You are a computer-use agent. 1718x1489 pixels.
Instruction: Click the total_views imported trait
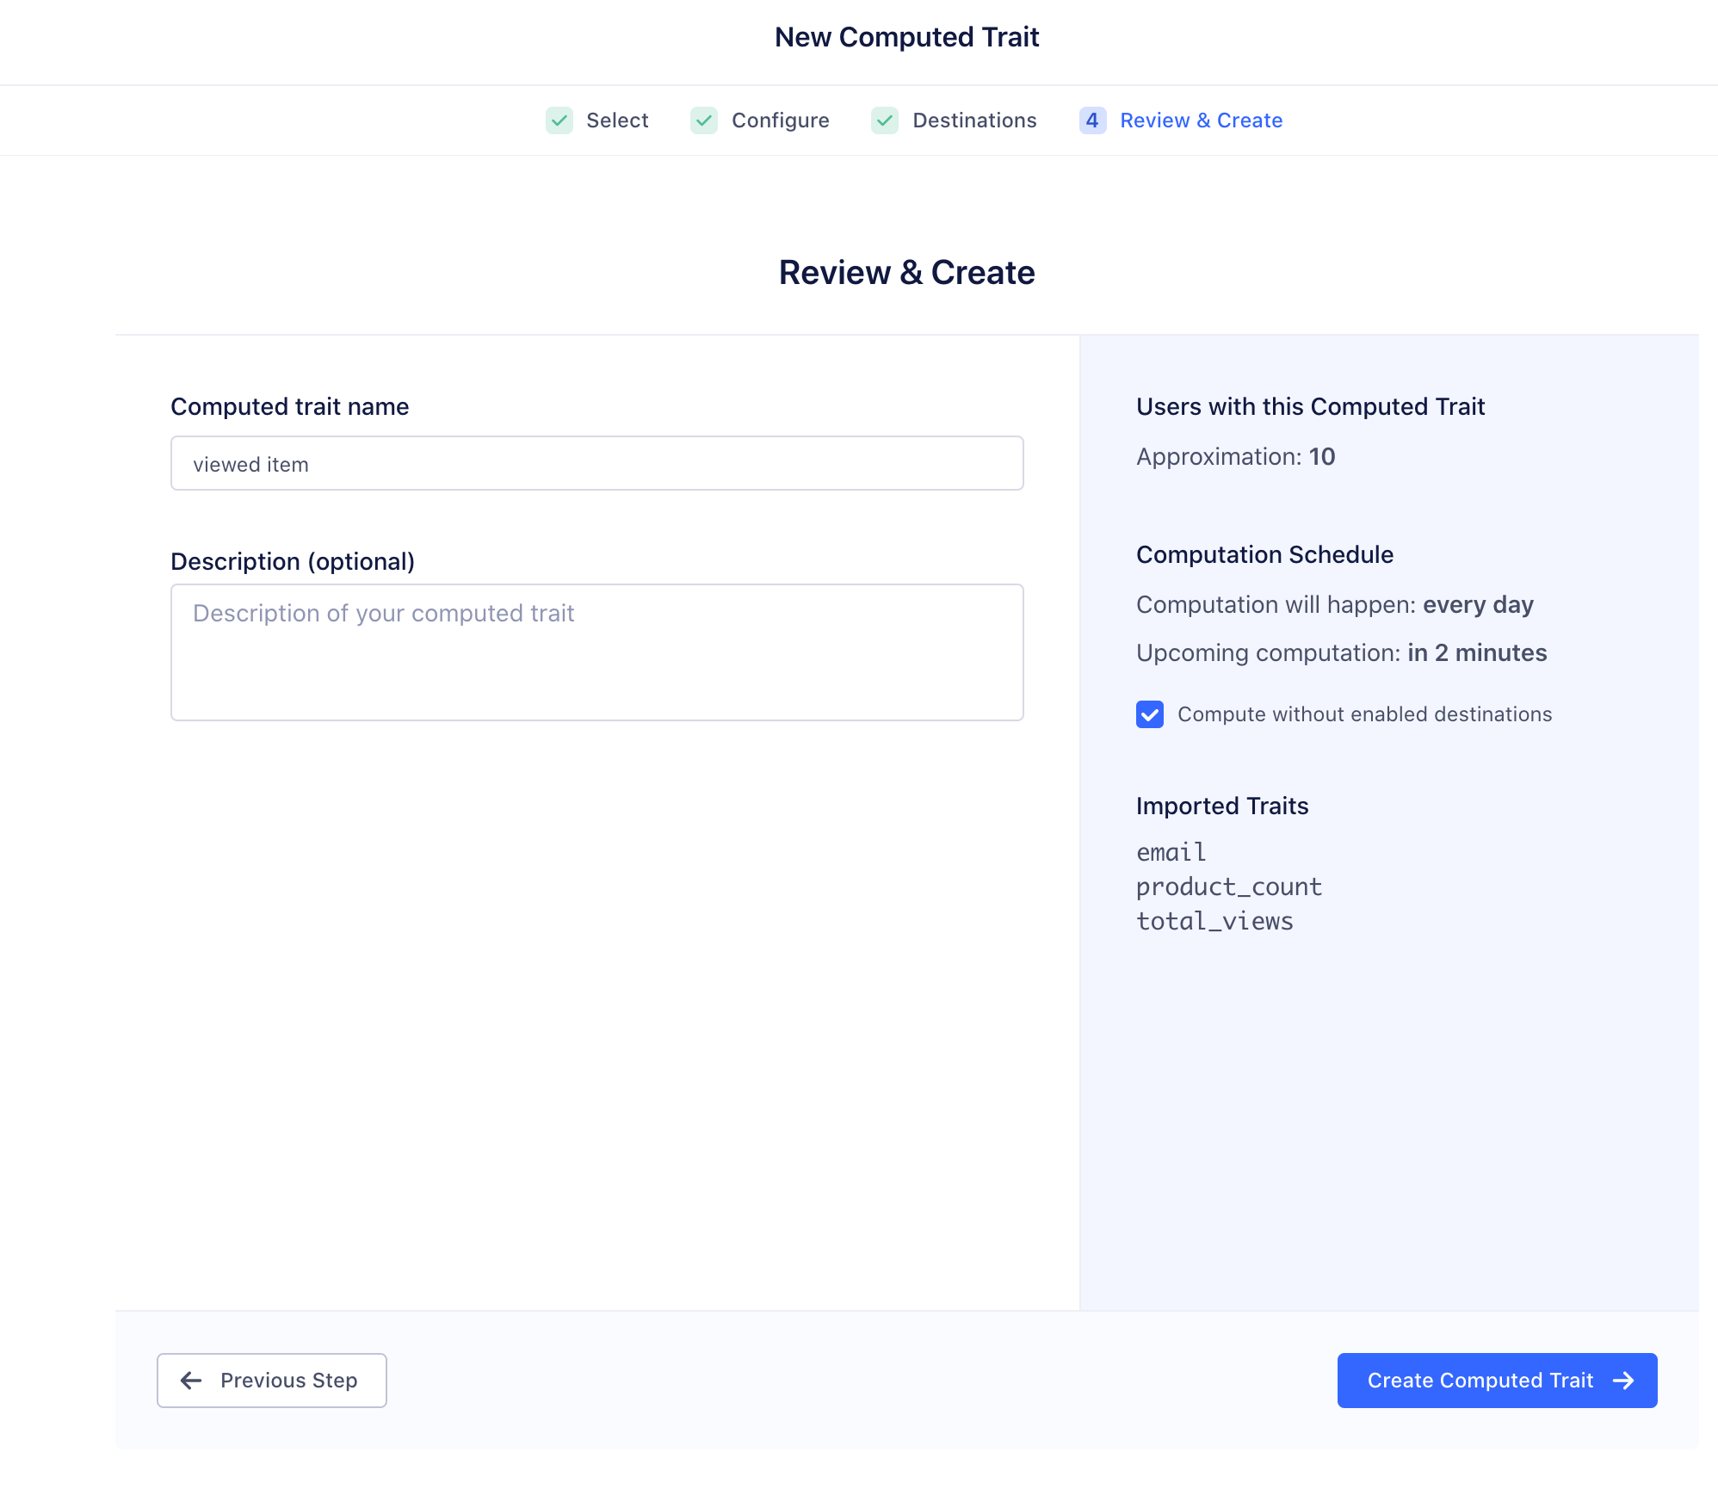coord(1214,921)
